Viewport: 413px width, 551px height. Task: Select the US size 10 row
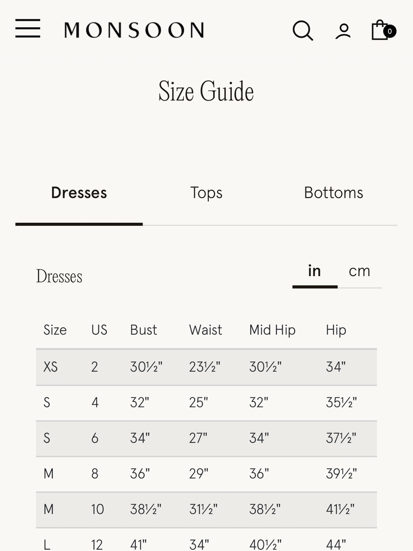(206, 509)
